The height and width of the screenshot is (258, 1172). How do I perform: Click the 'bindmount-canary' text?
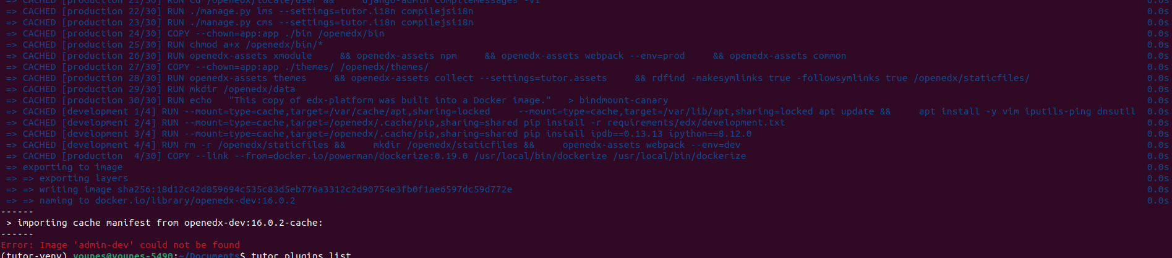[x=623, y=100]
